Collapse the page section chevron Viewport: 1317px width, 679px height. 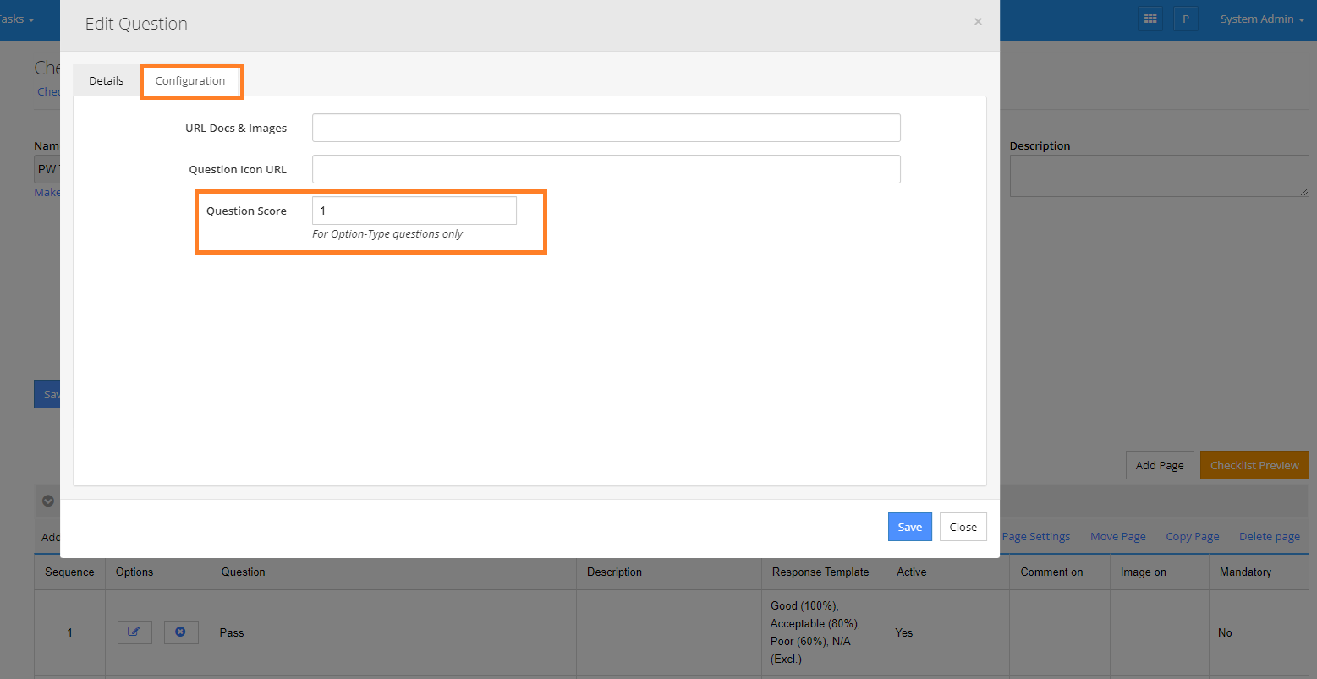click(48, 501)
